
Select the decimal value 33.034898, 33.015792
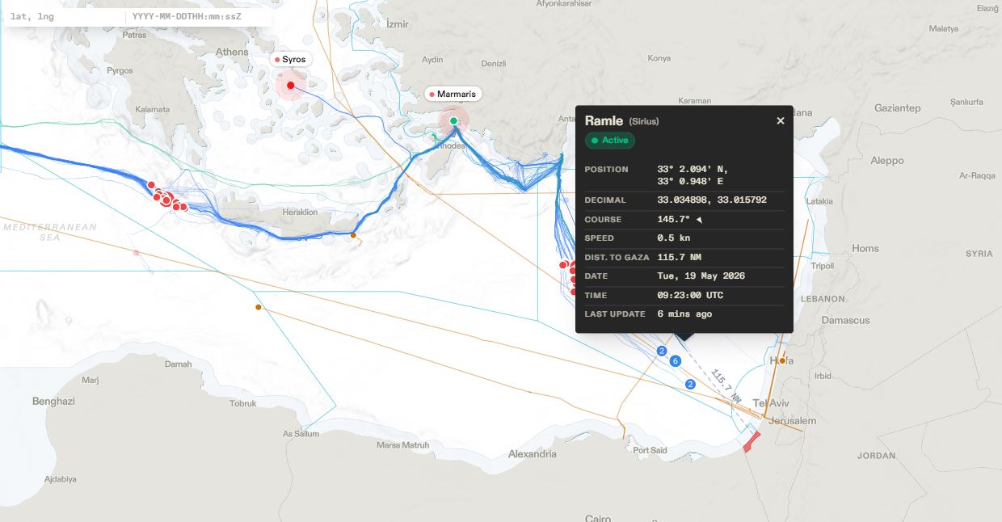pos(712,200)
